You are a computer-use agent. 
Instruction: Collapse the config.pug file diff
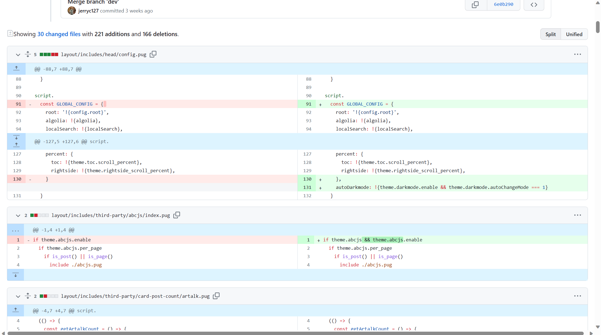coord(18,55)
